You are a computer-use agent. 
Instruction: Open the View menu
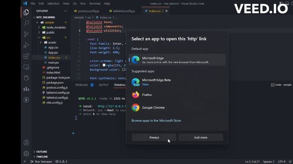click(66, 4)
